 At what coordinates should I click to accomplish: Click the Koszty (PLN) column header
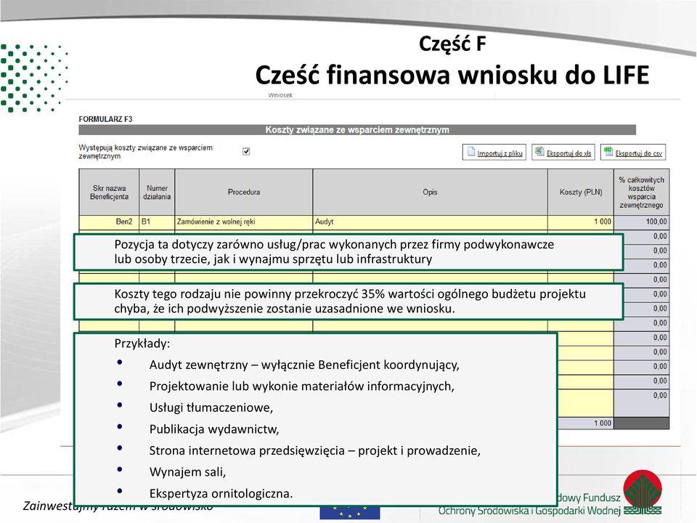point(581,192)
